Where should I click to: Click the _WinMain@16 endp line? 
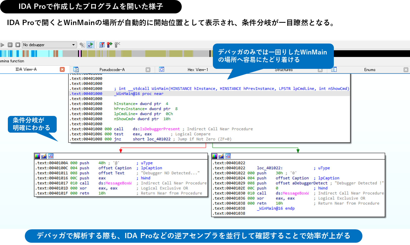(x=276, y=209)
